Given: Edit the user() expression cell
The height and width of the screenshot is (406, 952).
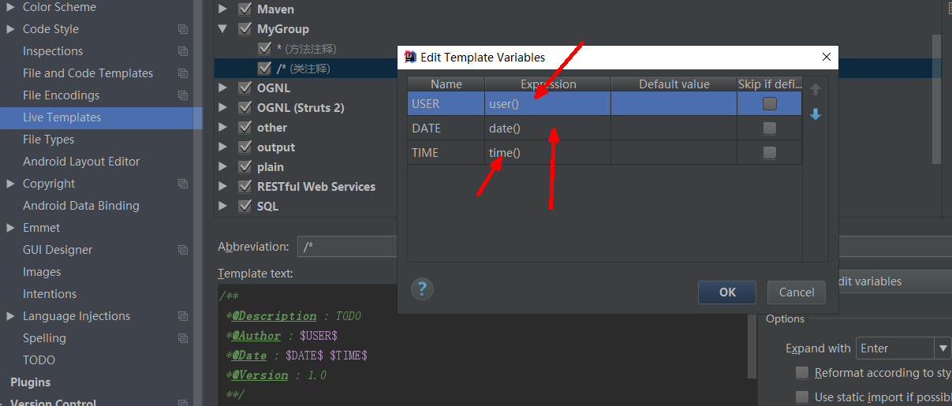Looking at the screenshot, I should point(548,104).
